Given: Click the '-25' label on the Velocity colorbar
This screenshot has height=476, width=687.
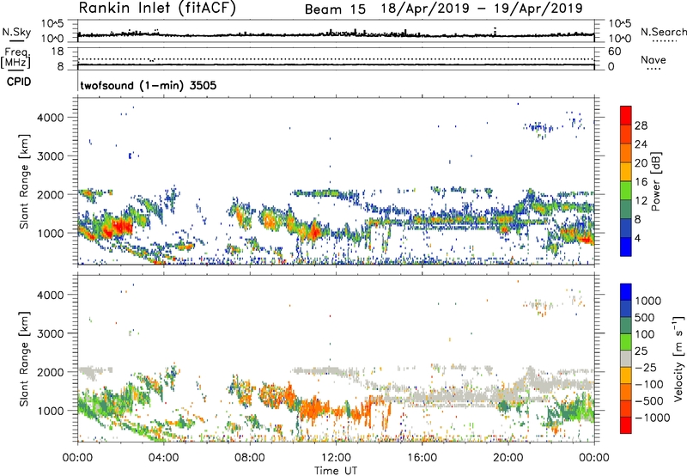Looking at the screenshot, I should tap(645, 368).
